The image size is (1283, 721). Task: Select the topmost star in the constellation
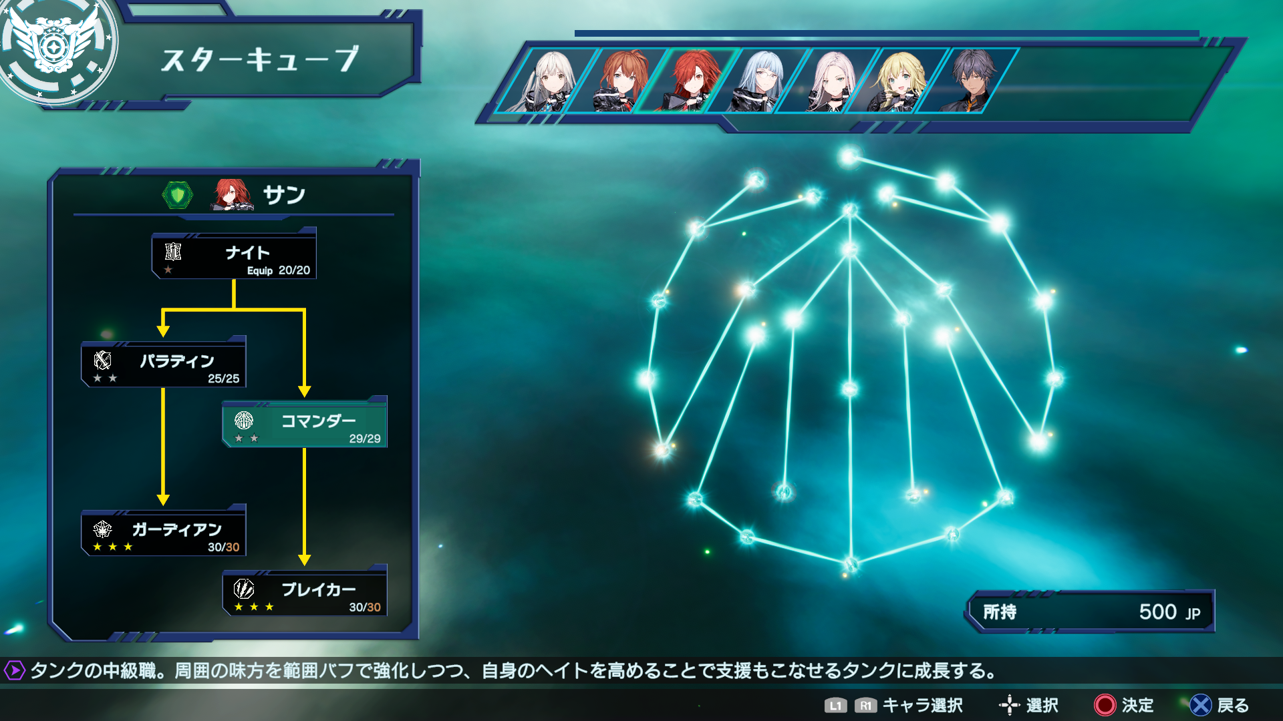[x=849, y=157]
